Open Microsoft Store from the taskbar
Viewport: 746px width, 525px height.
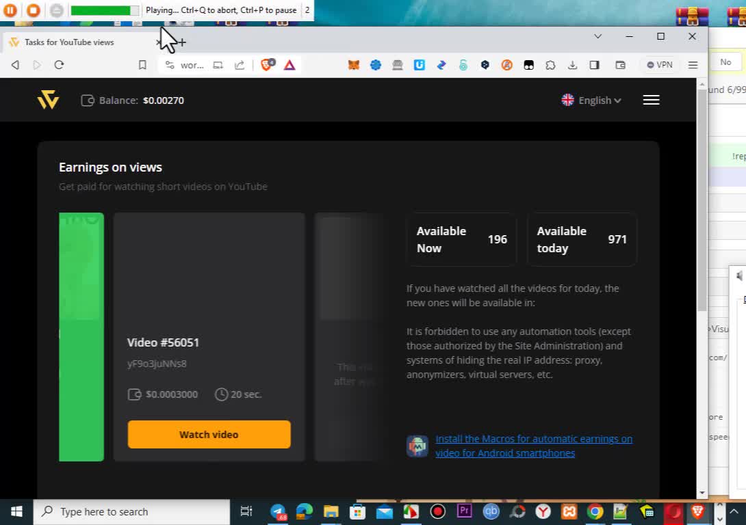click(357, 512)
